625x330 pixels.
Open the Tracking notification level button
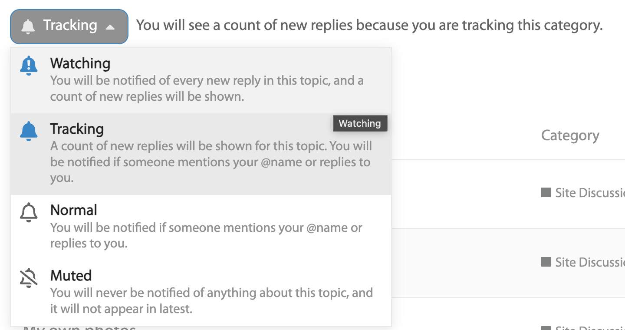point(69,26)
